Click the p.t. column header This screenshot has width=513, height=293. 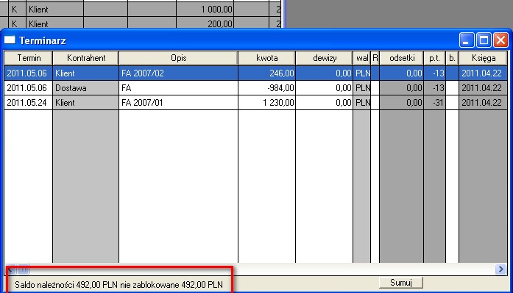click(434, 58)
